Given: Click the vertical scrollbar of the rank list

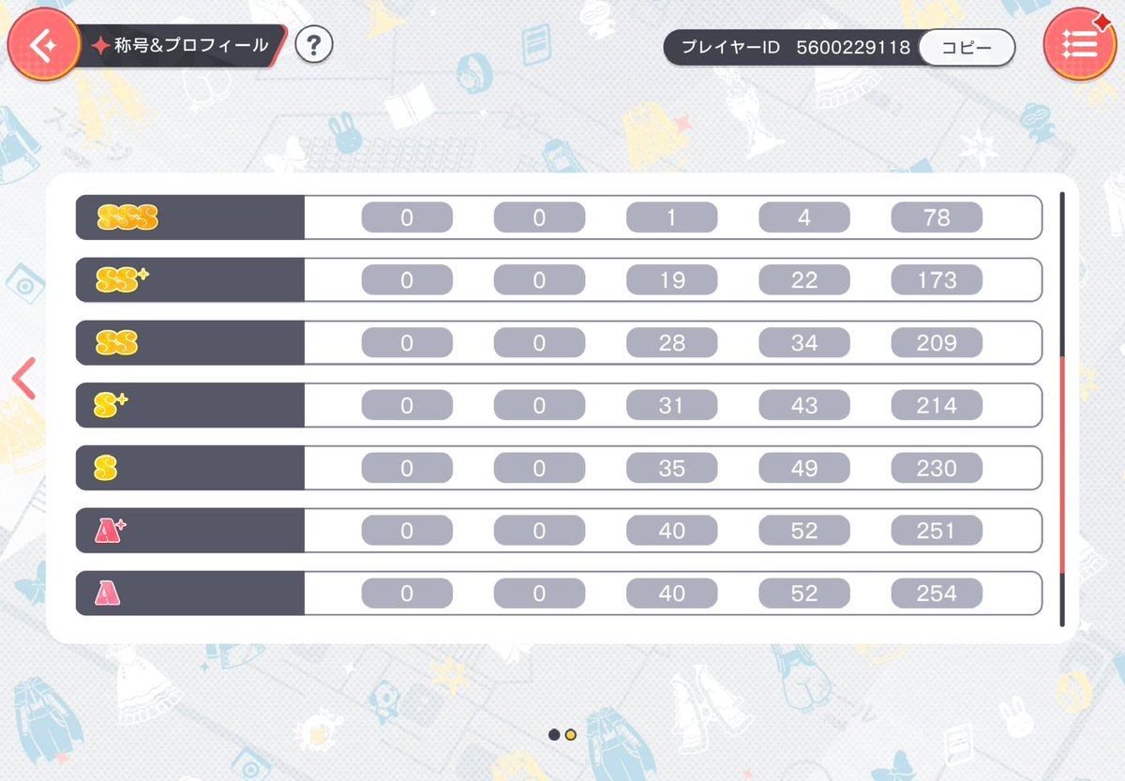Looking at the screenshot, I should [x=1062, y=410].
